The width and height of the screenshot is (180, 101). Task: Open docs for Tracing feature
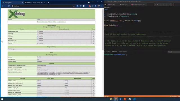tap(93, 43)
